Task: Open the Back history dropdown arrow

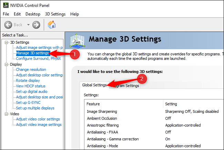Action: [28, 25]
